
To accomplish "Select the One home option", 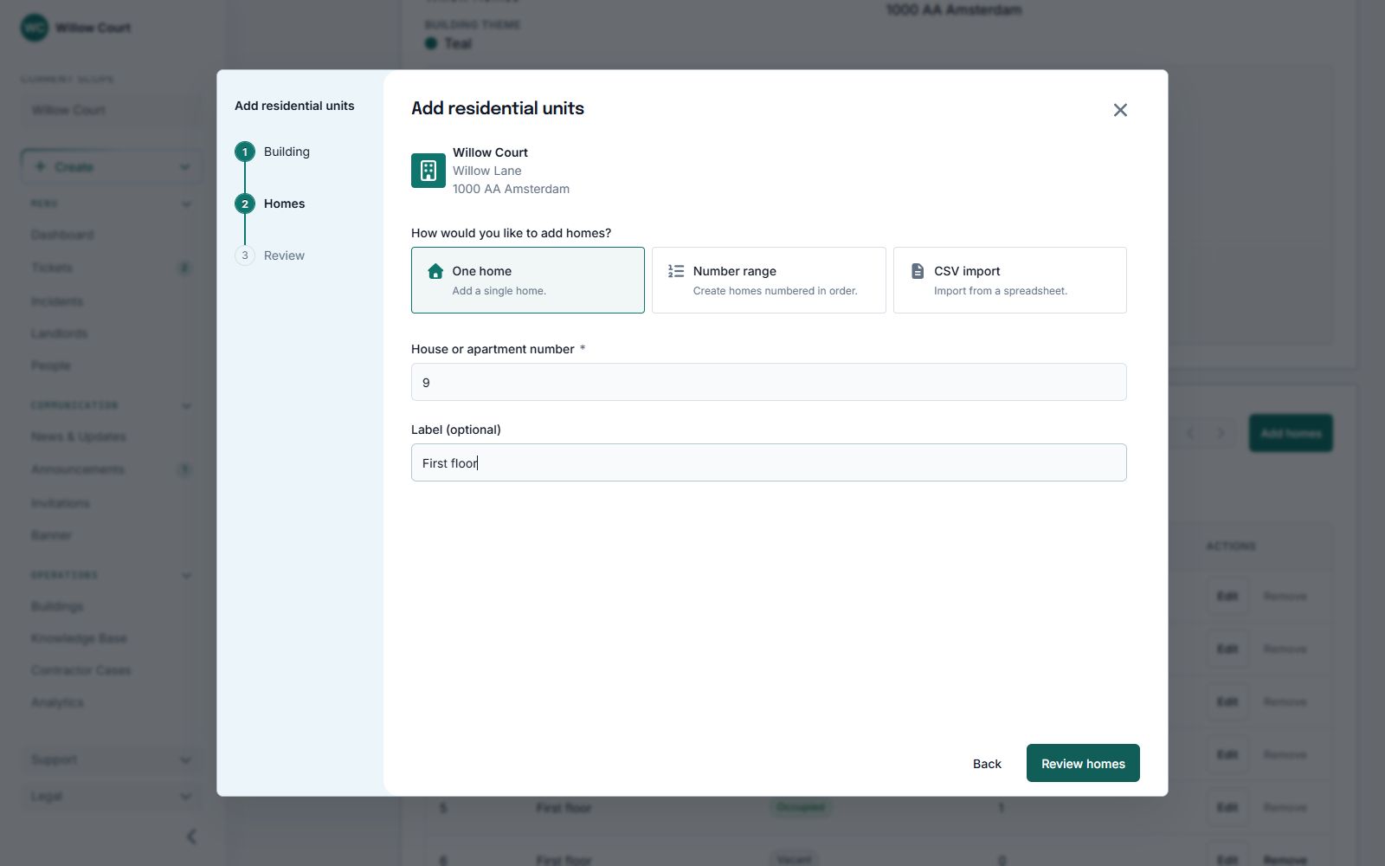I will (528, 280).
